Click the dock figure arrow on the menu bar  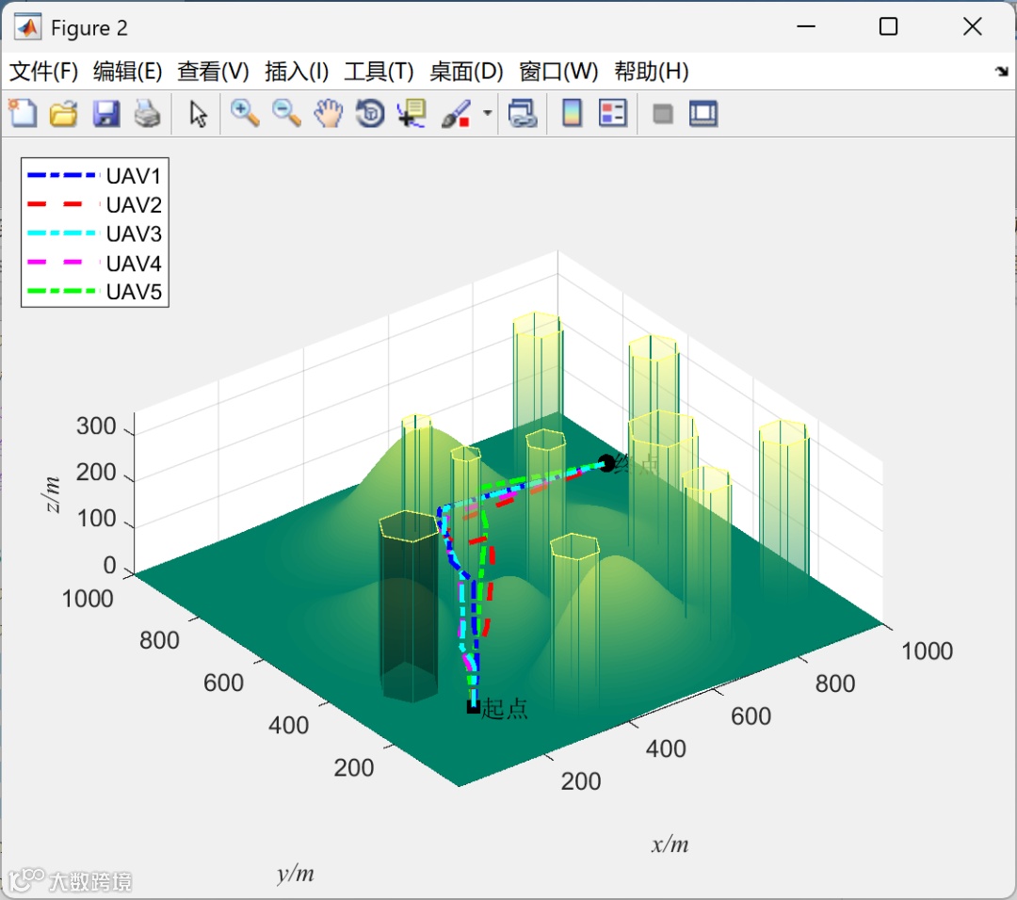pos(1001,72)
